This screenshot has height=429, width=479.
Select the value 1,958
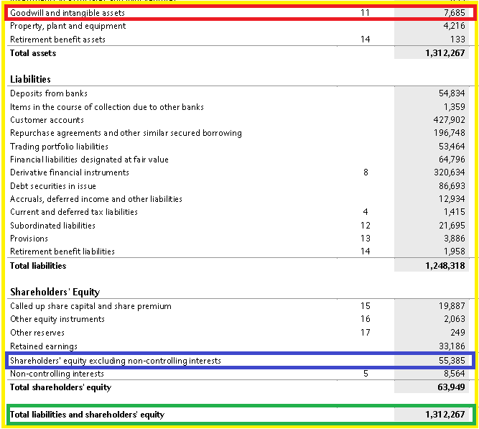click(455, 252)
